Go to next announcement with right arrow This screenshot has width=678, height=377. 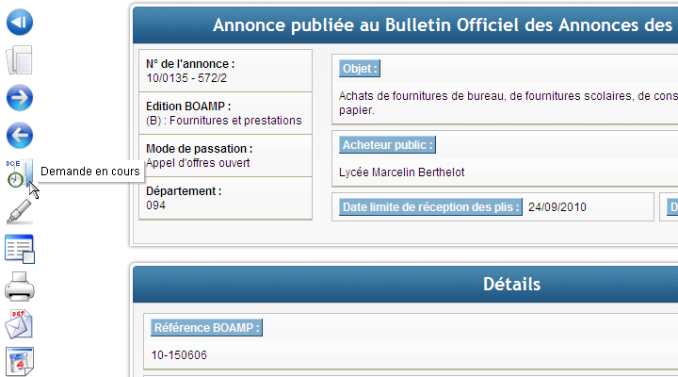(x=20, y=98)
